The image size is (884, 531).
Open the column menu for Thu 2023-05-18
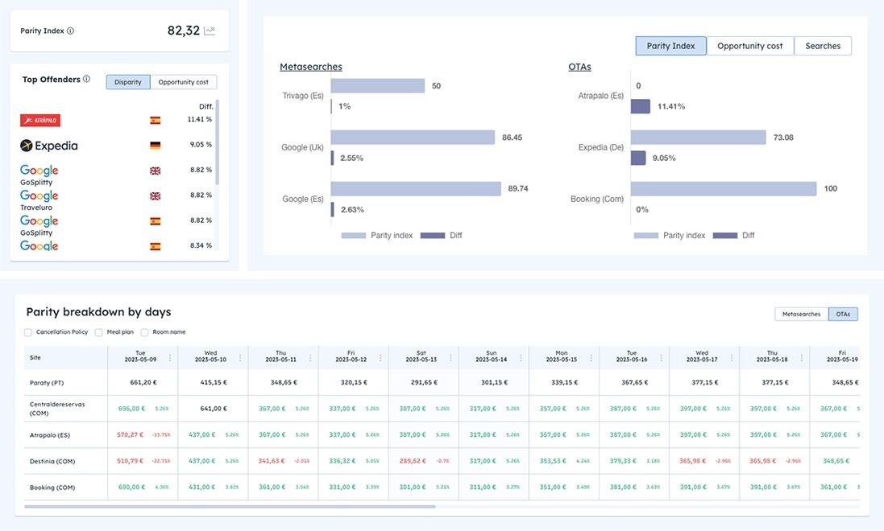[x=802, y=357]
